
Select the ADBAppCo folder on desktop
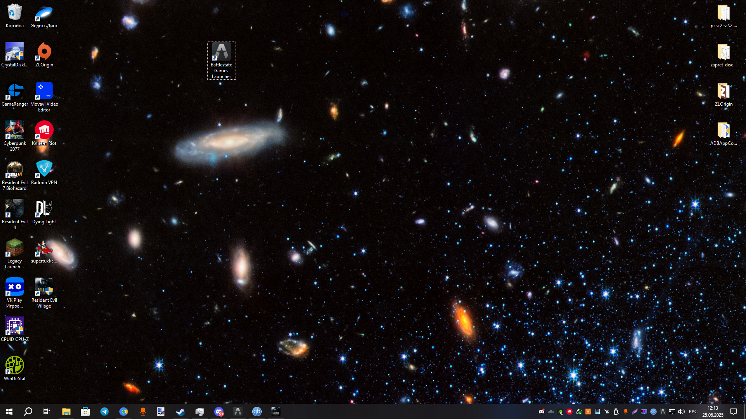(x=723, y=134)
